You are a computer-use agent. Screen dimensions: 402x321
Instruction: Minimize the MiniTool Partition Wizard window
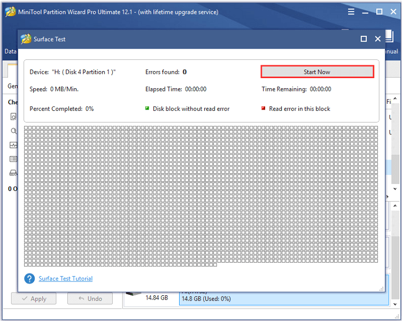pyautogui.click(x=365, y=12)
